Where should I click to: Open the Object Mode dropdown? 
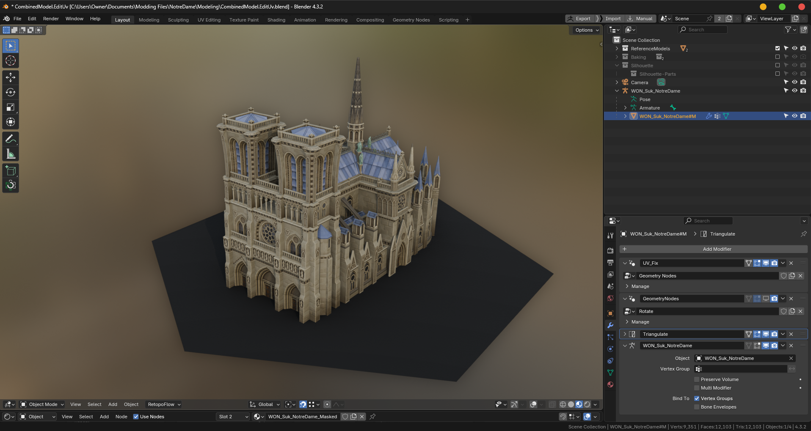42,404
